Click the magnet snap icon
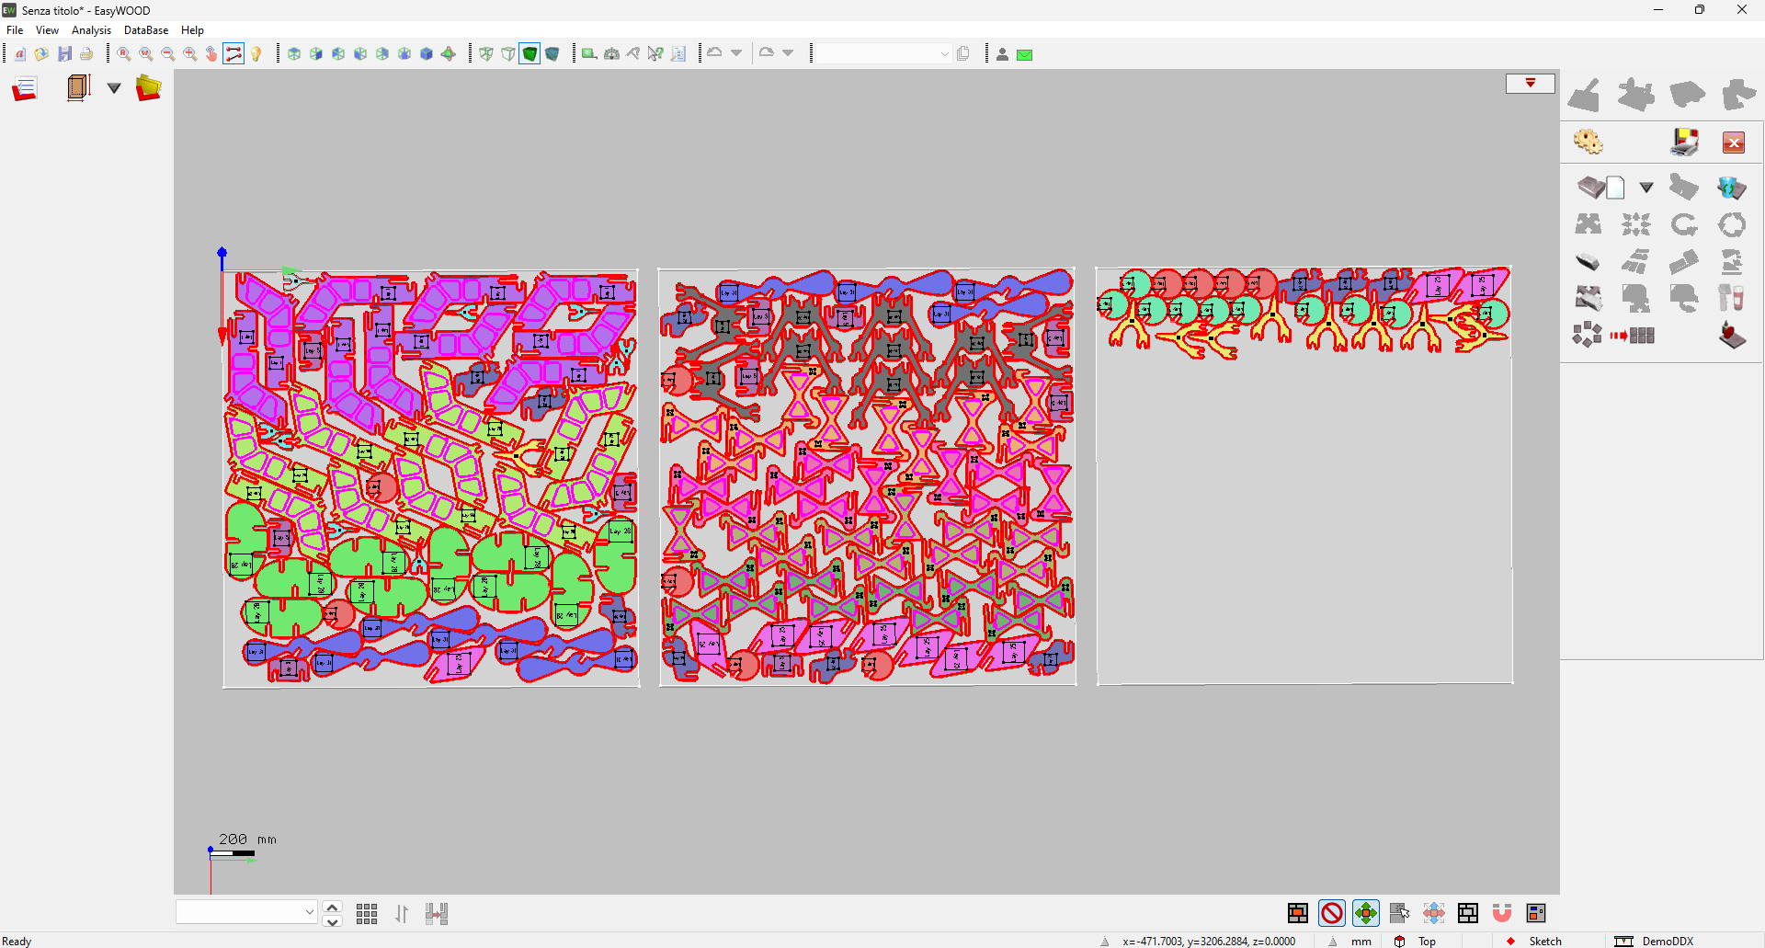The width and height of the screenshot is (1765, 948). [x=1502, y=913]
